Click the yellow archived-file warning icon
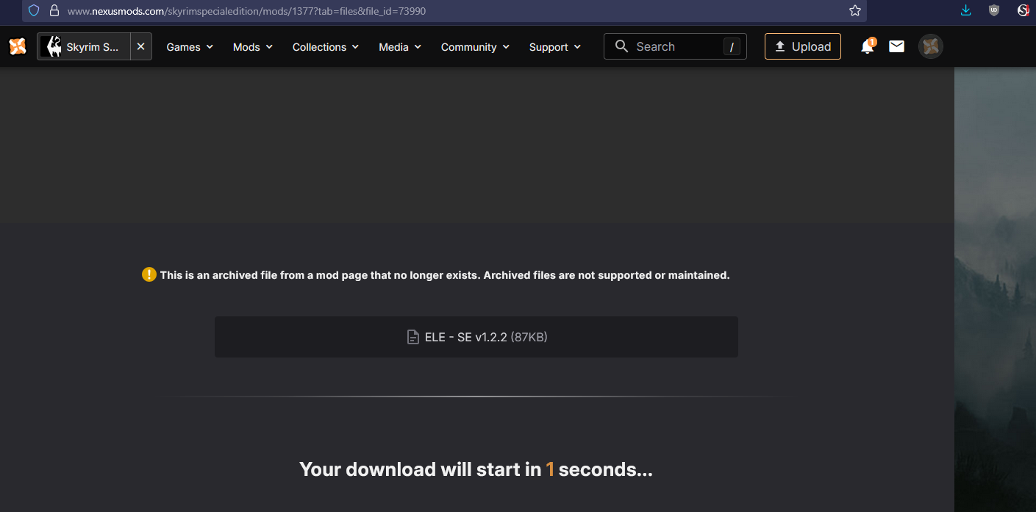1036x512 pixels. (x=149, y=274)
